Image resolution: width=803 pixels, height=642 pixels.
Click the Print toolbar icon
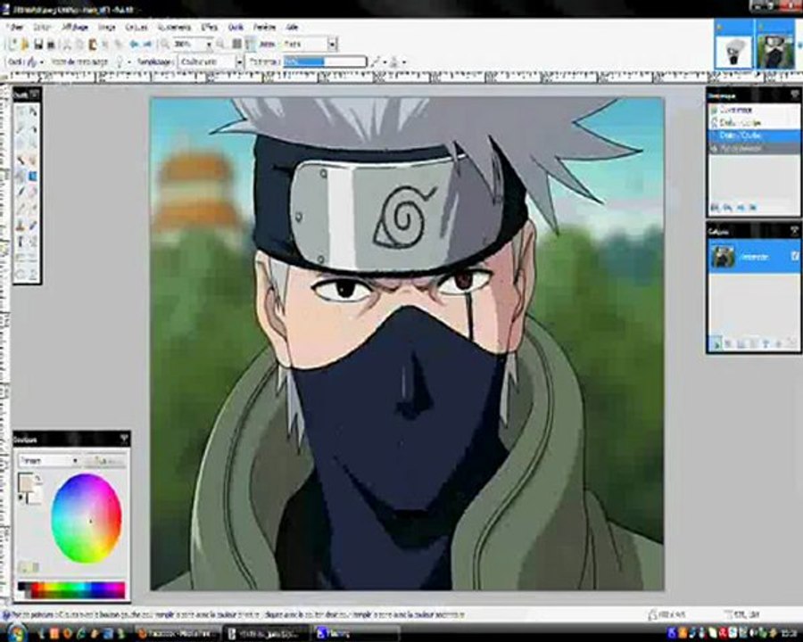[x=51, y=45]
